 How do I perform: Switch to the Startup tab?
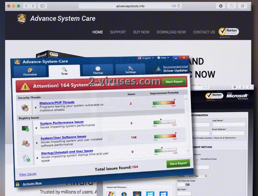98,70
